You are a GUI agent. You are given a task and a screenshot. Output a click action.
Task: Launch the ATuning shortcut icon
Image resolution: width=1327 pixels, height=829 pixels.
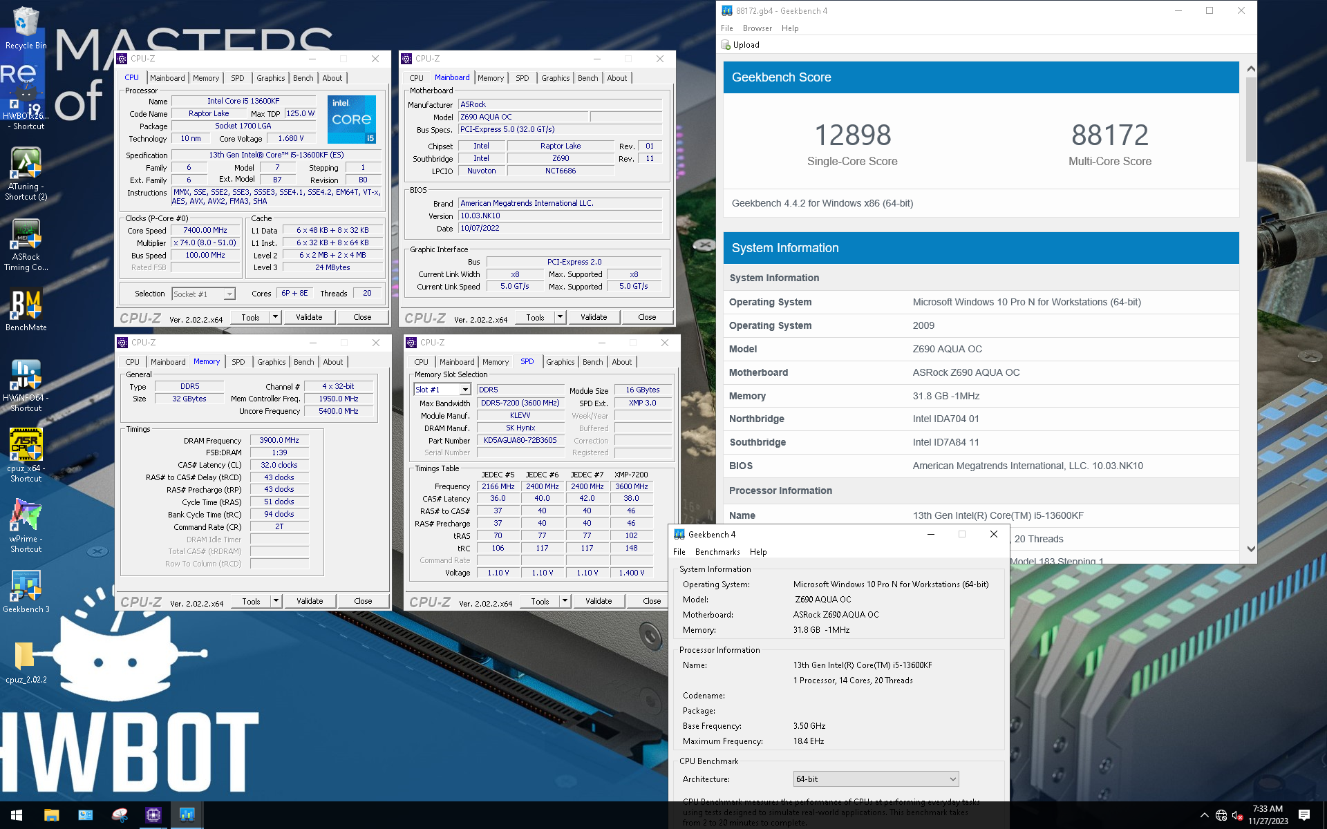coord(26,174)
